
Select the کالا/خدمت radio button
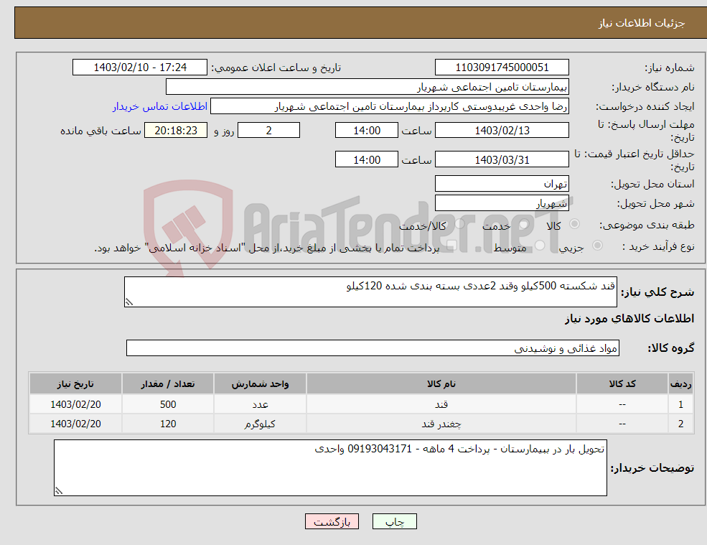click(459, 224)
